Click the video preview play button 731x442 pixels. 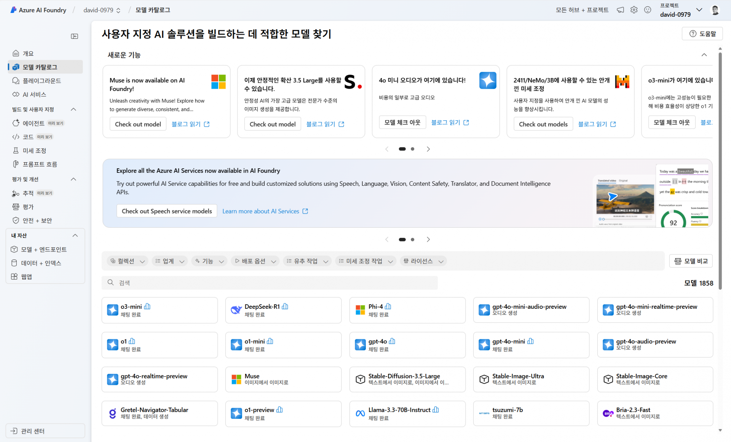pyautogui.click(x=612, y=197)
